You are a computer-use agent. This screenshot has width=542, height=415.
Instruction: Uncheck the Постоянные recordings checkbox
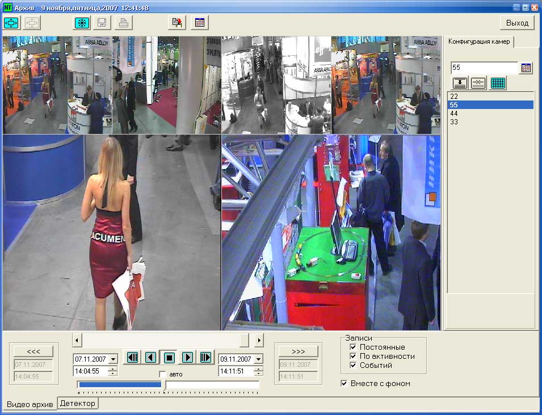353,347
